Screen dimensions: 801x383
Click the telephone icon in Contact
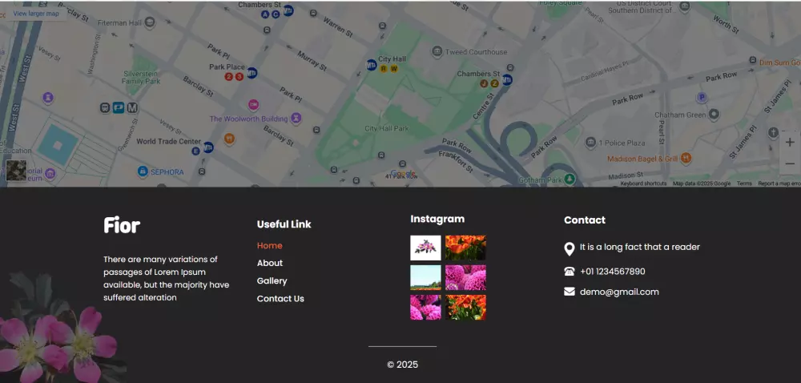(x=569, y=272)
